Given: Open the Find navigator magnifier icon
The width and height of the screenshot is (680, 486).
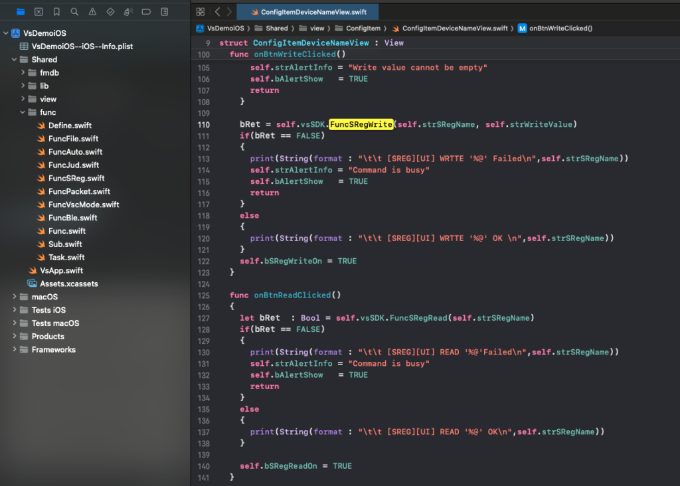Looking at the screenshot, I should [74, 12].
